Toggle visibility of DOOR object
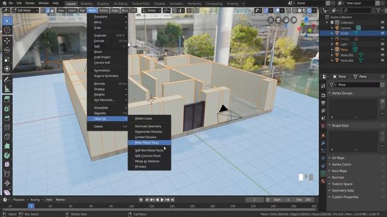 382,33
